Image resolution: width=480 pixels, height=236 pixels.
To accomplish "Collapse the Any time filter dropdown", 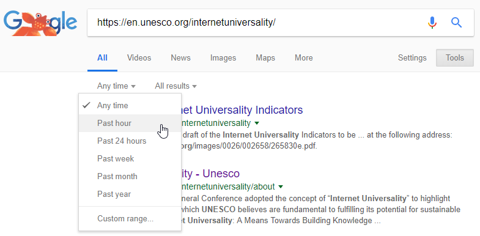I will 116,86.
